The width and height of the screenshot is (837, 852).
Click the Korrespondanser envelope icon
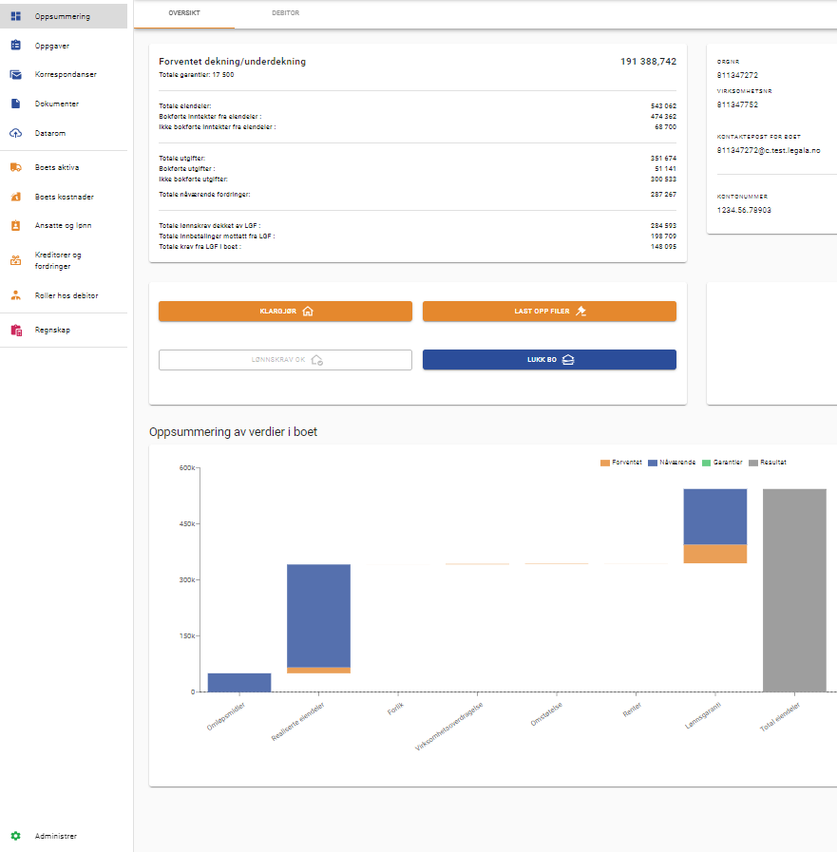[x=15, y=74]
